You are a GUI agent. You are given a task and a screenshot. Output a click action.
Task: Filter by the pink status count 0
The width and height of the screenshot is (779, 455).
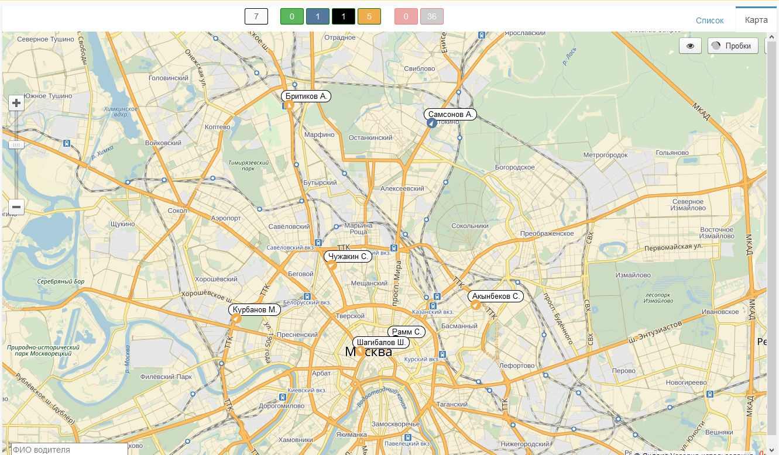pyautogui.click(x=406, y=16)
